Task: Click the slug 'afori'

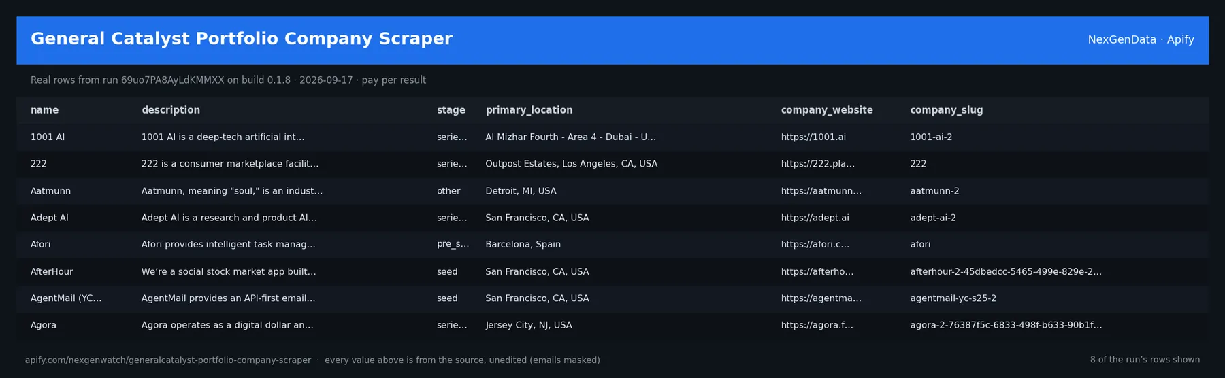Action: (x=921, y=245)
